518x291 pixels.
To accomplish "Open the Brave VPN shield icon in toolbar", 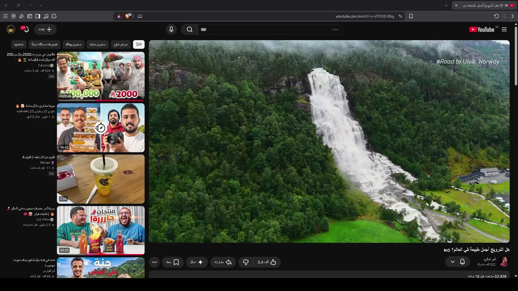I will [13, 16].
